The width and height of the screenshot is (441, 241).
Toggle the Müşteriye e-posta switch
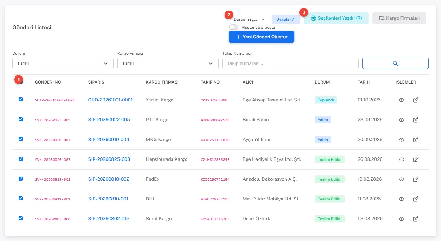click(x=234, y=27)
